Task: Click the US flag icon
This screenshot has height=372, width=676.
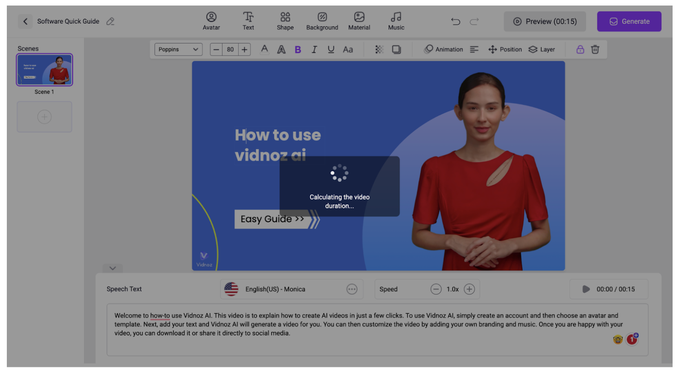Action: (x=231, y=289)
